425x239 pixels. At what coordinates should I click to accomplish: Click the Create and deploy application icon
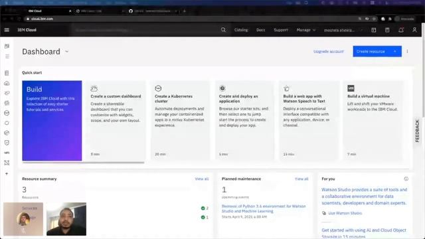222,88
